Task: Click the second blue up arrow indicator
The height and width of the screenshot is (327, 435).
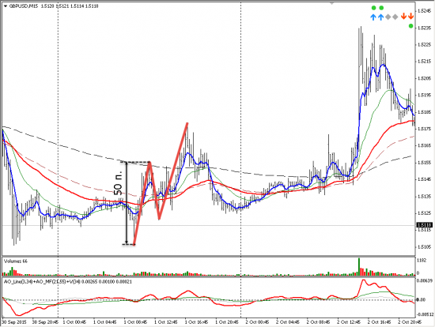Action: pos(381,17)
